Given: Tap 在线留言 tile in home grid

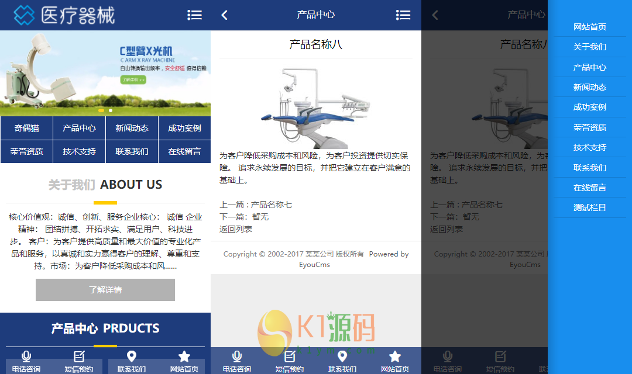Looking at the screenshot, I should [184, 151].
